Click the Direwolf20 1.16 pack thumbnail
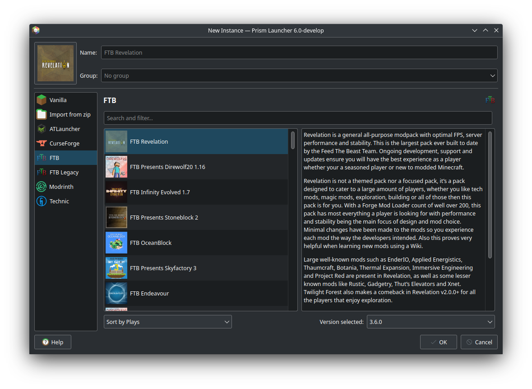The width and height of the screenshot is (532, 389). (x=116, y=167)
